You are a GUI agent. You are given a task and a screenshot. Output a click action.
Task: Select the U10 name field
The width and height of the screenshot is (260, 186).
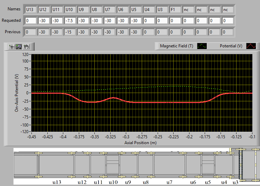click(70, 10)
